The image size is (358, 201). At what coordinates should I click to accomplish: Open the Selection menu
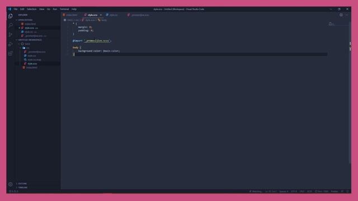[32, 9]
